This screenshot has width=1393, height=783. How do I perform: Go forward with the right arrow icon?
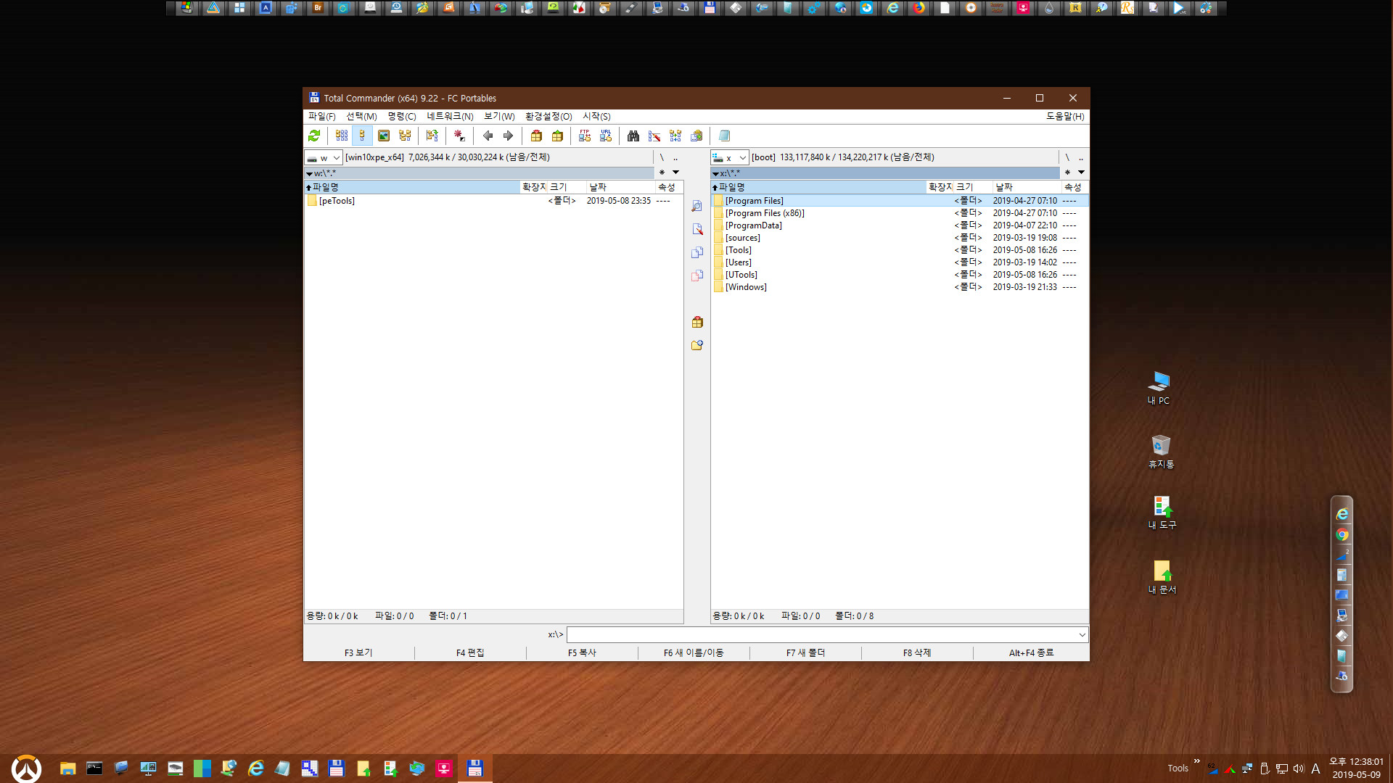(508, 136)
